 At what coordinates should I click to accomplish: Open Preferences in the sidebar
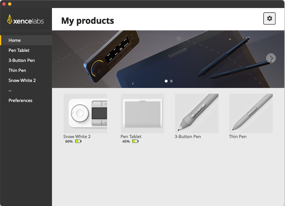(x=26, y=101)
